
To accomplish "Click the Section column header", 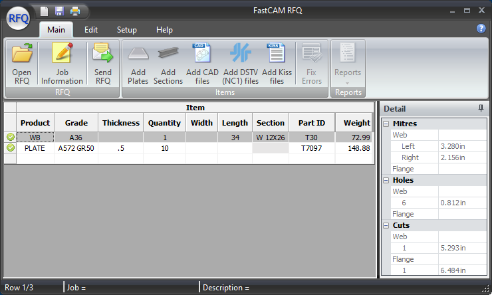I will [x=271, y=123].
